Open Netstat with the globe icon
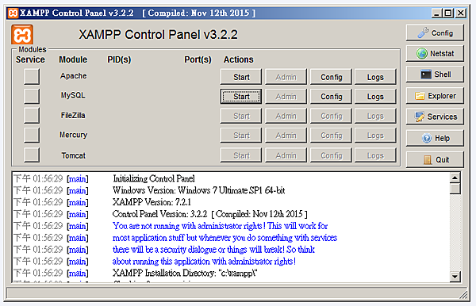476x306 pixels. point(435,53)
